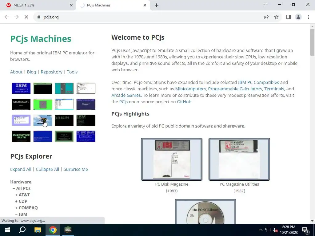Image resolution: width=315 pixels, height=236 pixels.
Task: Share this page icon
Action: (x=266, y=17)
